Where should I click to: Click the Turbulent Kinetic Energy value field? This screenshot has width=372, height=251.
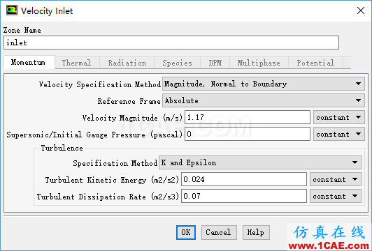(244, 179)
